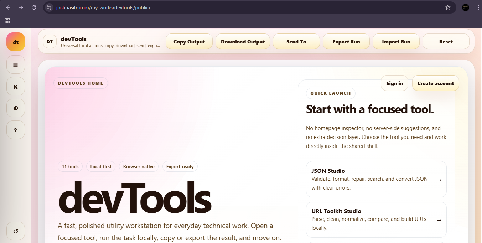
Task: Click the Download Output button
Action: pos(243,42)
